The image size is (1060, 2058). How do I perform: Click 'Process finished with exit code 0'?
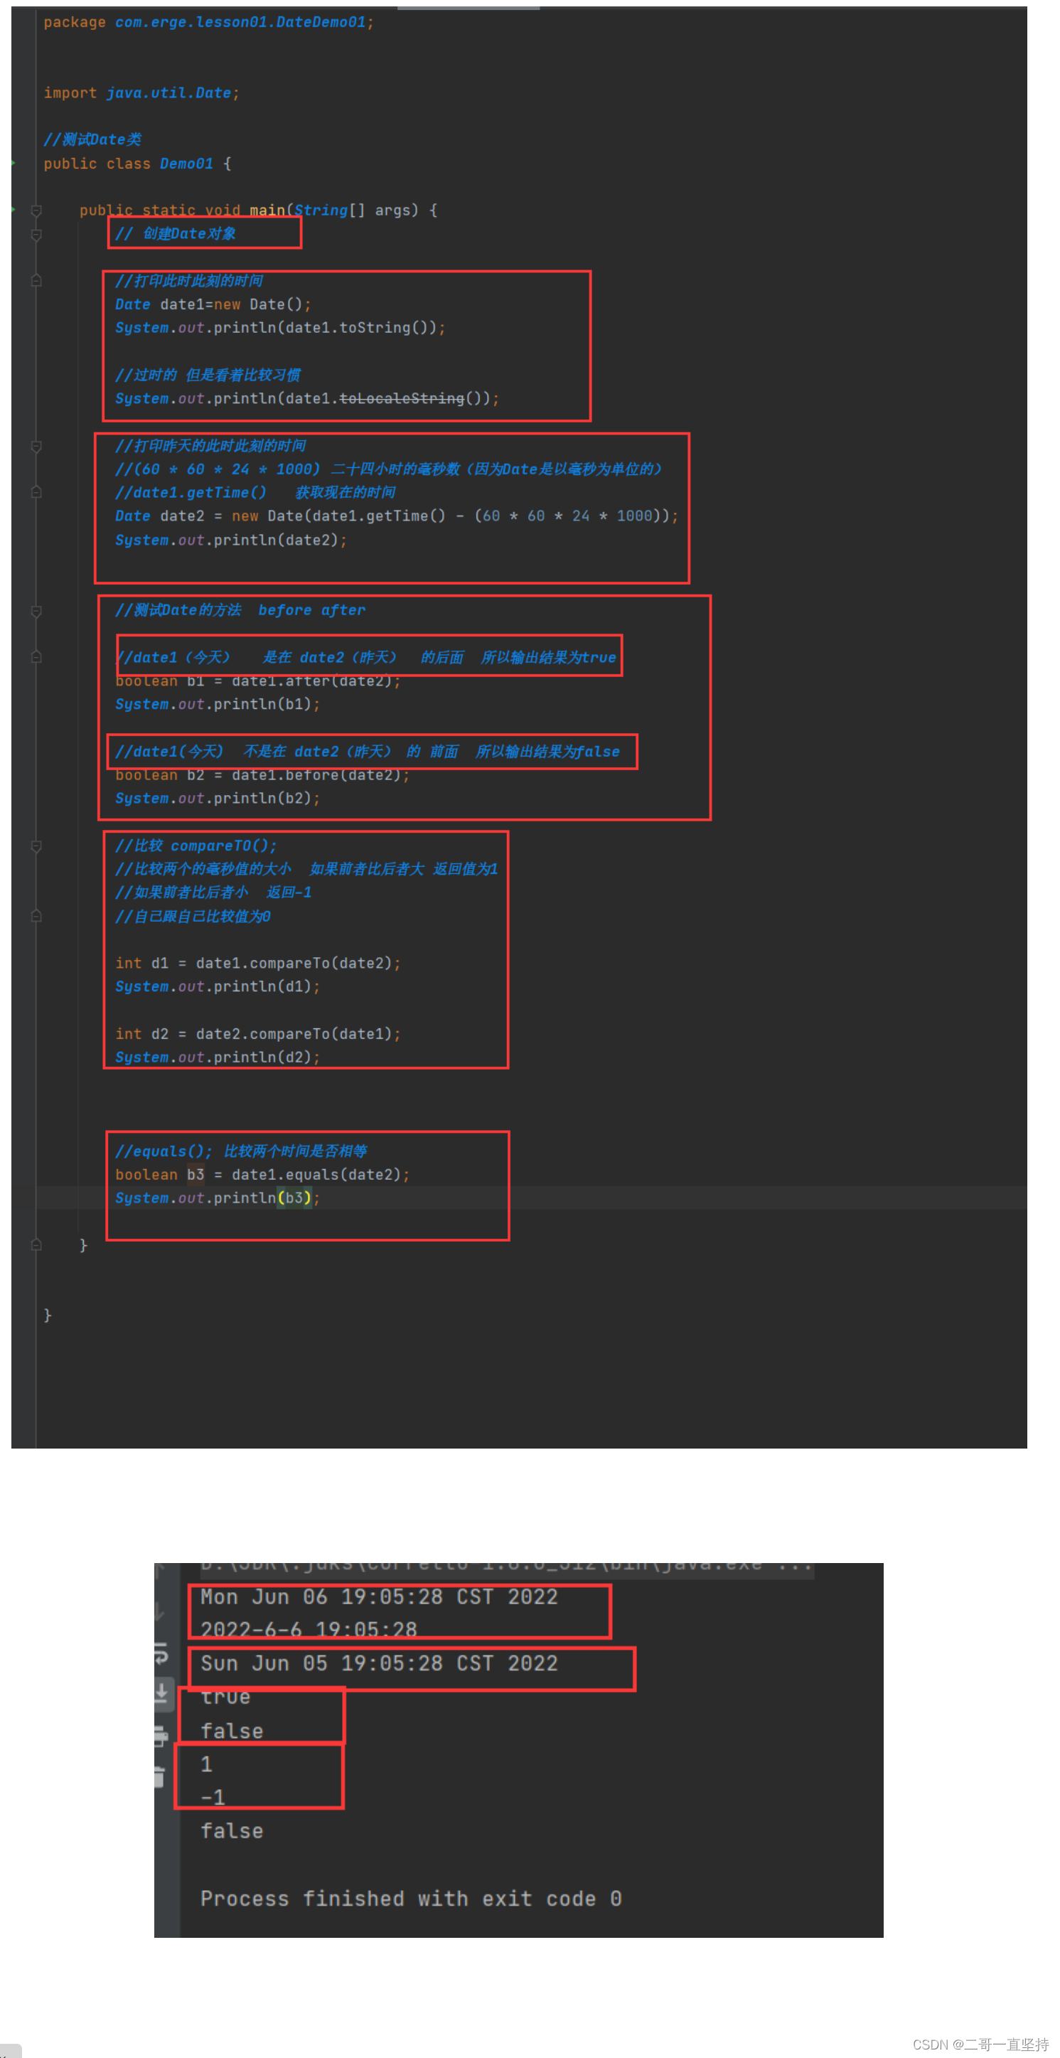pos(411,1899)
